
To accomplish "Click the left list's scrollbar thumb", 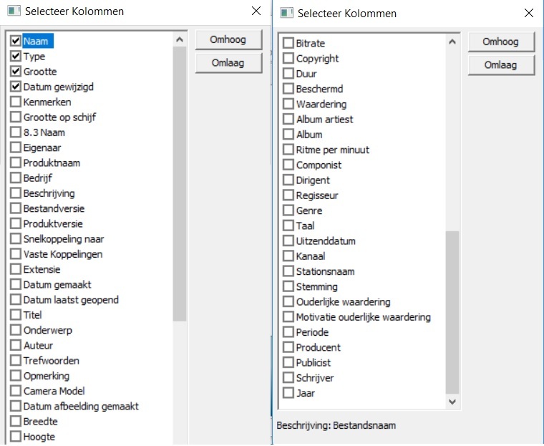I will [180, 184].
